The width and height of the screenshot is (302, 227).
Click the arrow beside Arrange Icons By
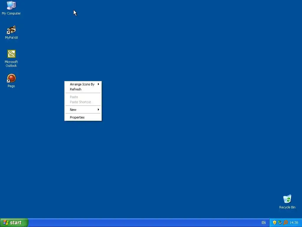click(x=99, y=84)
